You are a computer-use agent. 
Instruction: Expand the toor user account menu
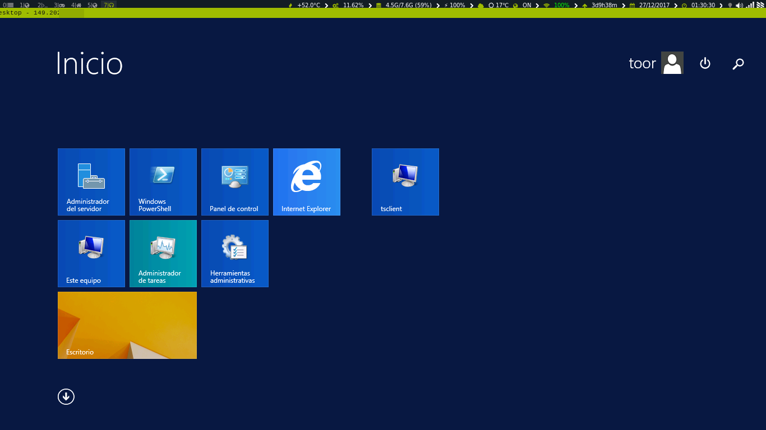point(643,64)
